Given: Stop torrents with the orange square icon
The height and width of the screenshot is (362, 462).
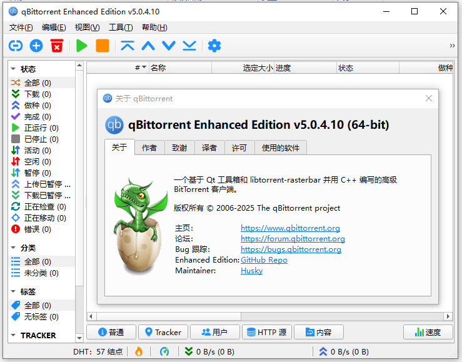Looking at the screenshot, I should (103, 46).
